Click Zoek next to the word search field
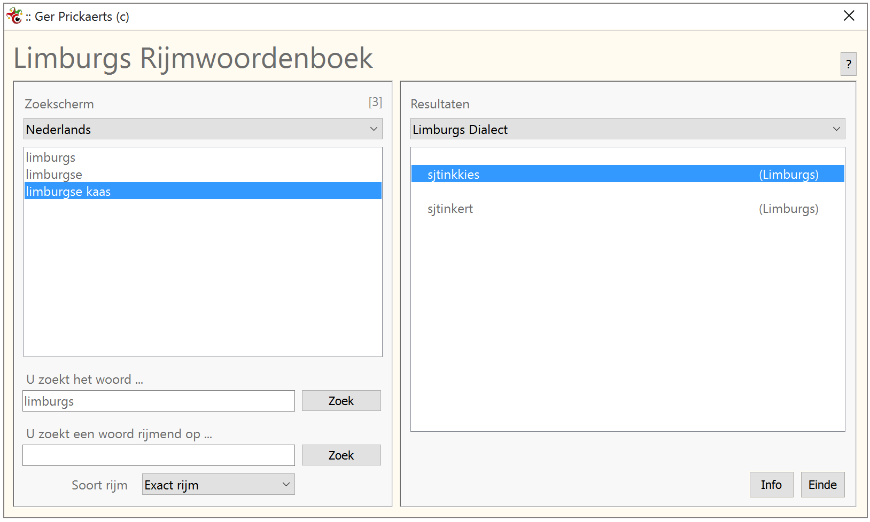Screen dimensions: 870x522 (x=341, y=401)
